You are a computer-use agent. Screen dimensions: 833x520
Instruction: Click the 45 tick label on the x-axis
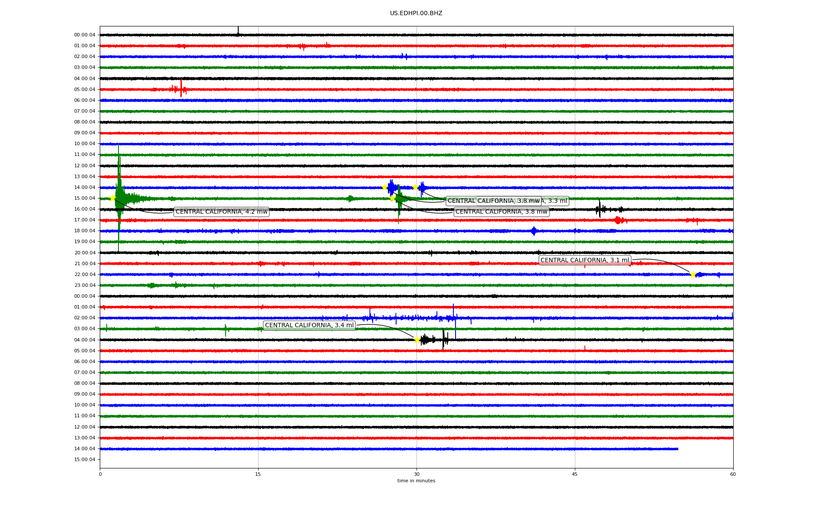point(575,474)
